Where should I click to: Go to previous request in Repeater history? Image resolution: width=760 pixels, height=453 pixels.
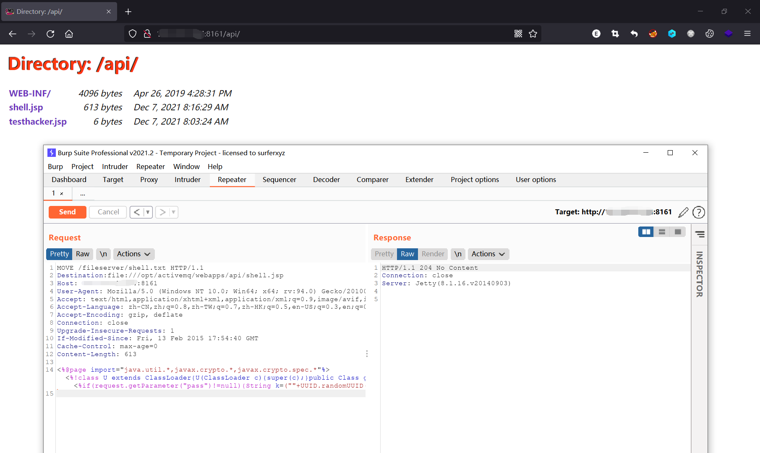[x=136, y=212]
